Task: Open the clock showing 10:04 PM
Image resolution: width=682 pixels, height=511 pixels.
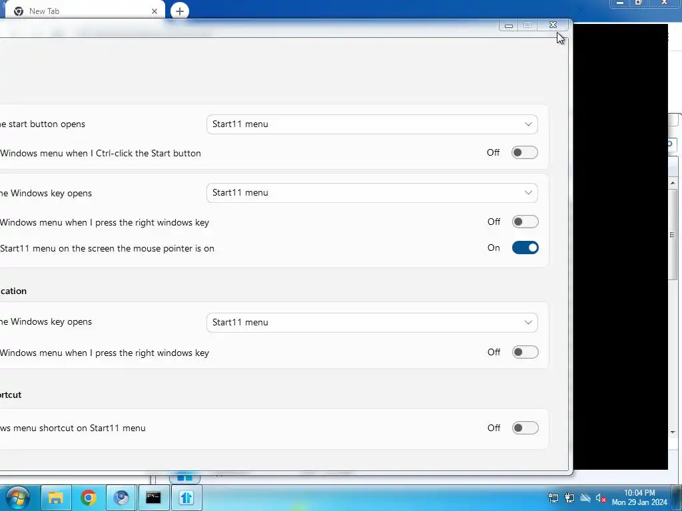Action: tap(639, 498)
